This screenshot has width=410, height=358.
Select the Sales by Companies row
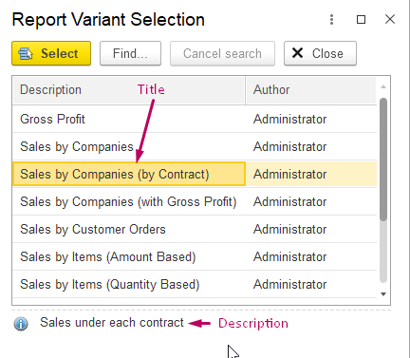tap(195, 146)
